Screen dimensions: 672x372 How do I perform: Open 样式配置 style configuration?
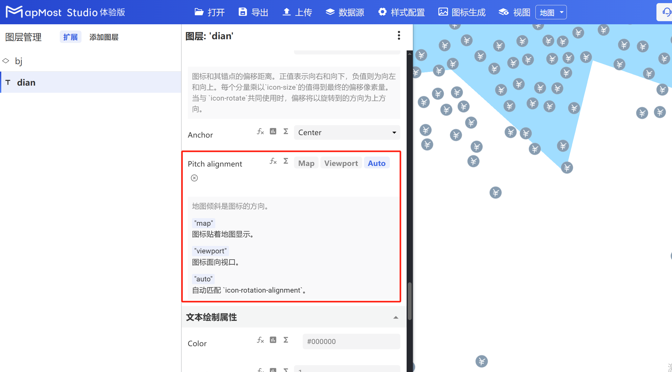click(x=382, y=12)
